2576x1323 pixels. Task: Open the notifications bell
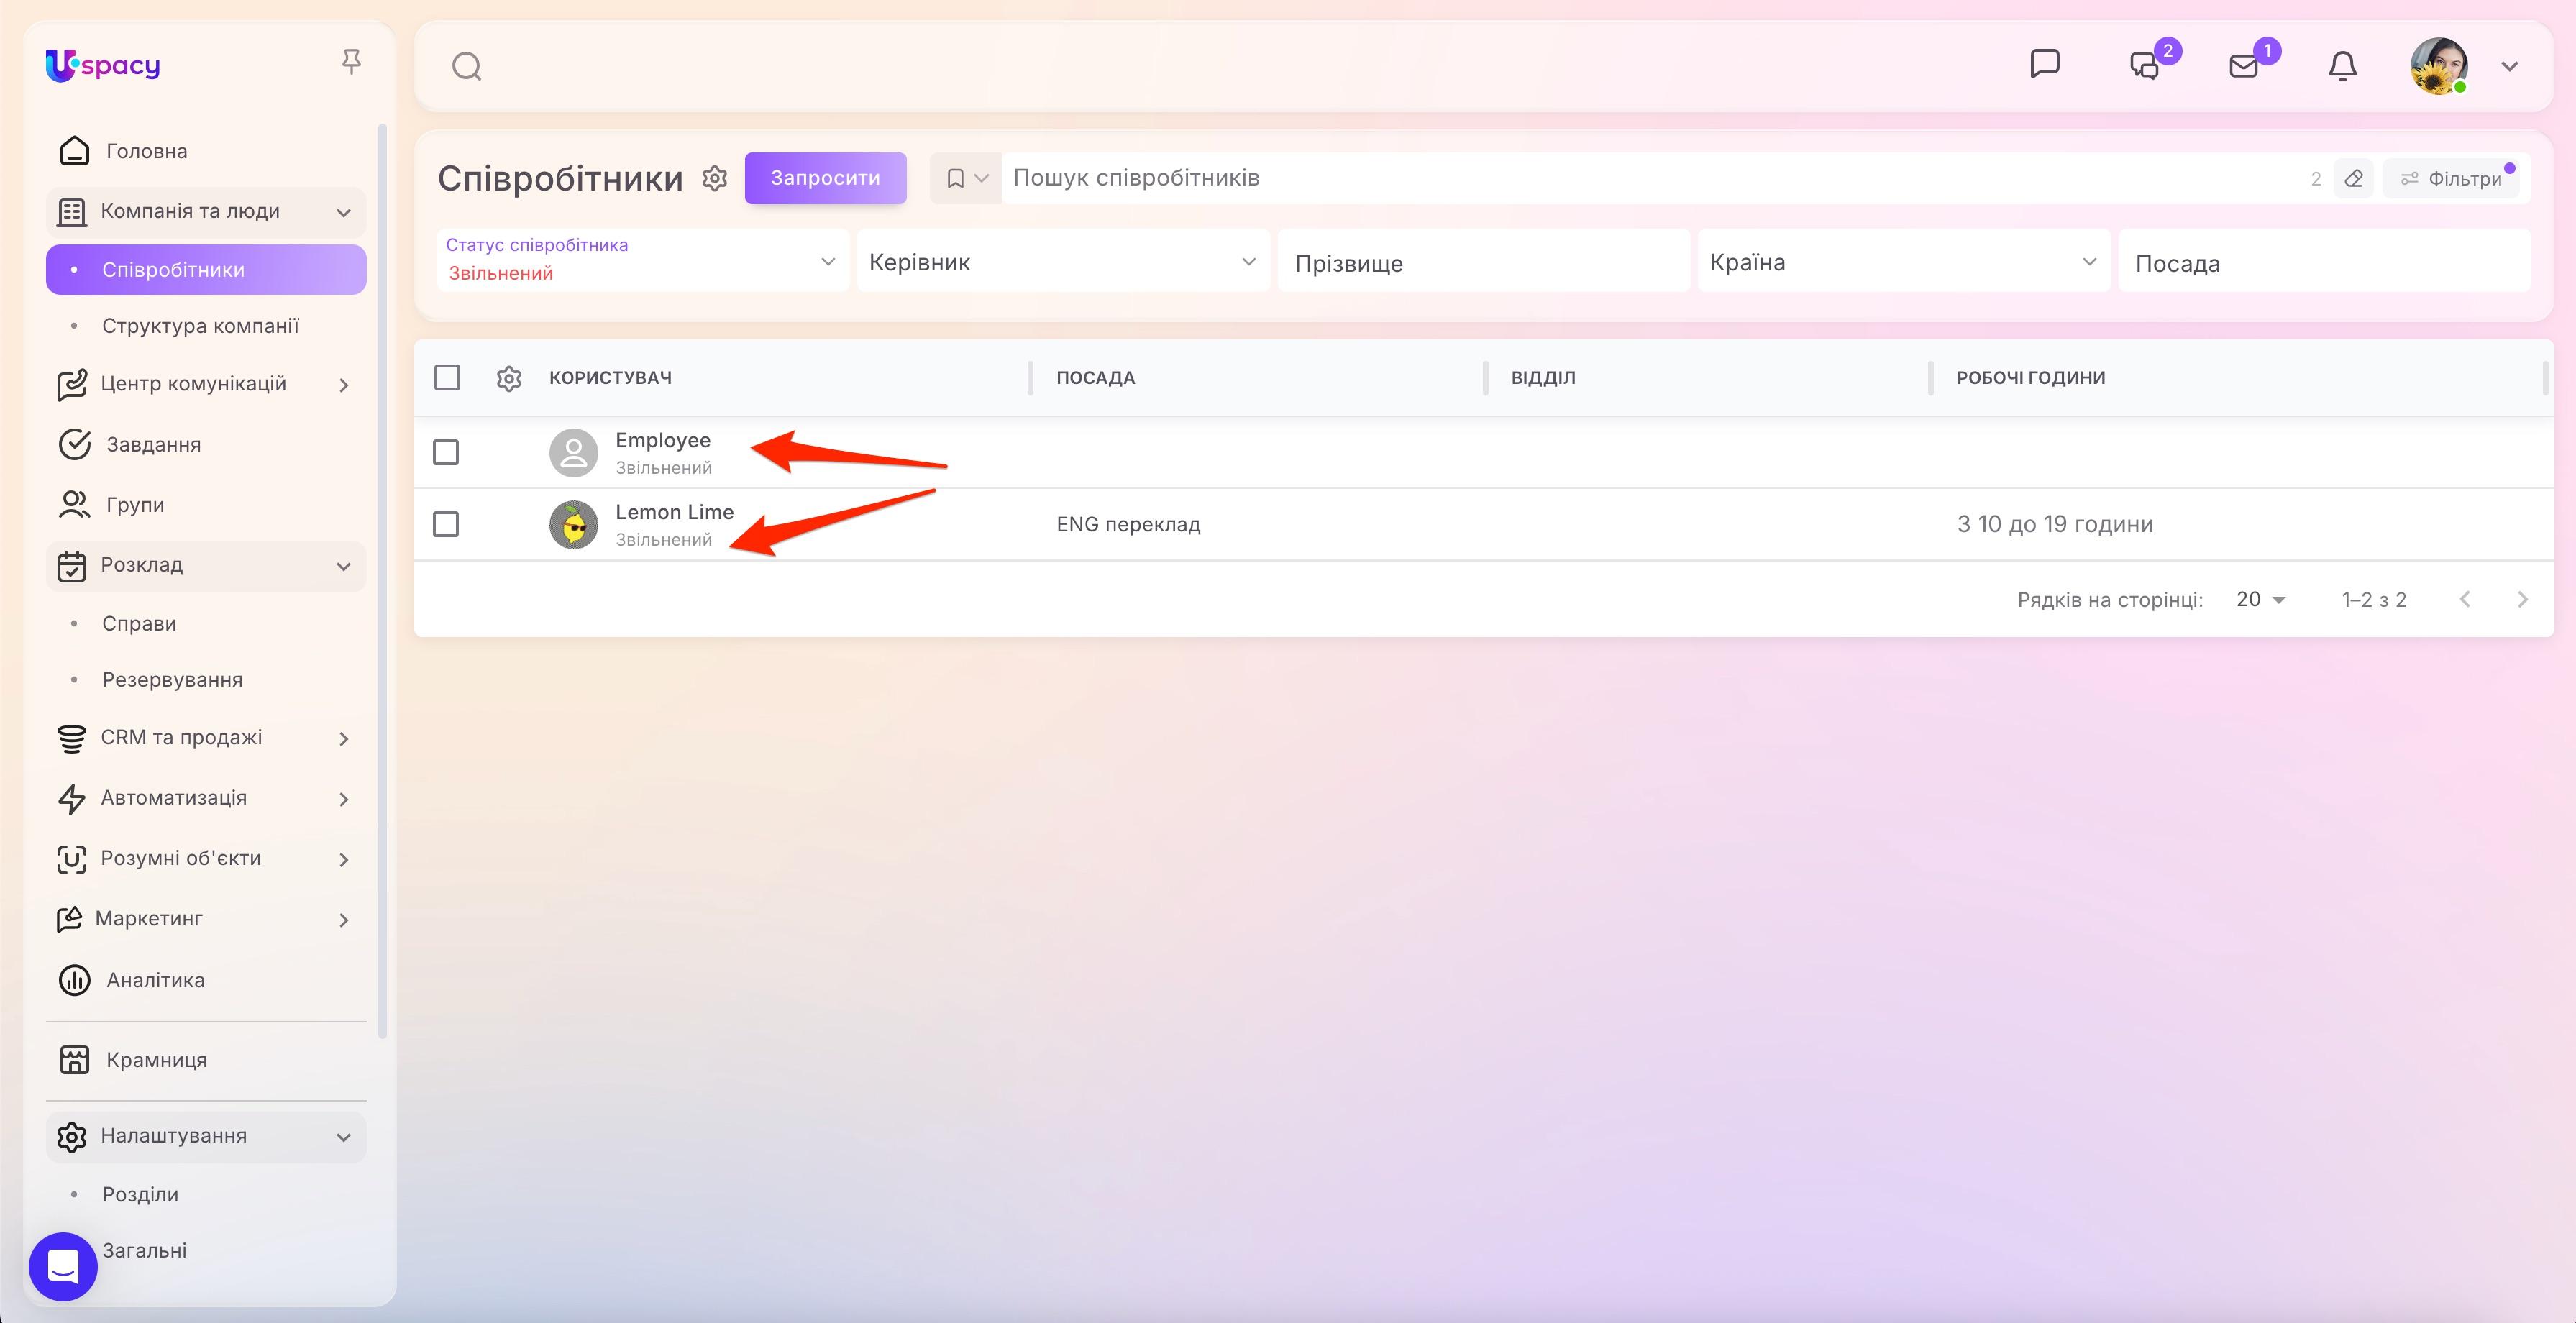(2342, 67)
